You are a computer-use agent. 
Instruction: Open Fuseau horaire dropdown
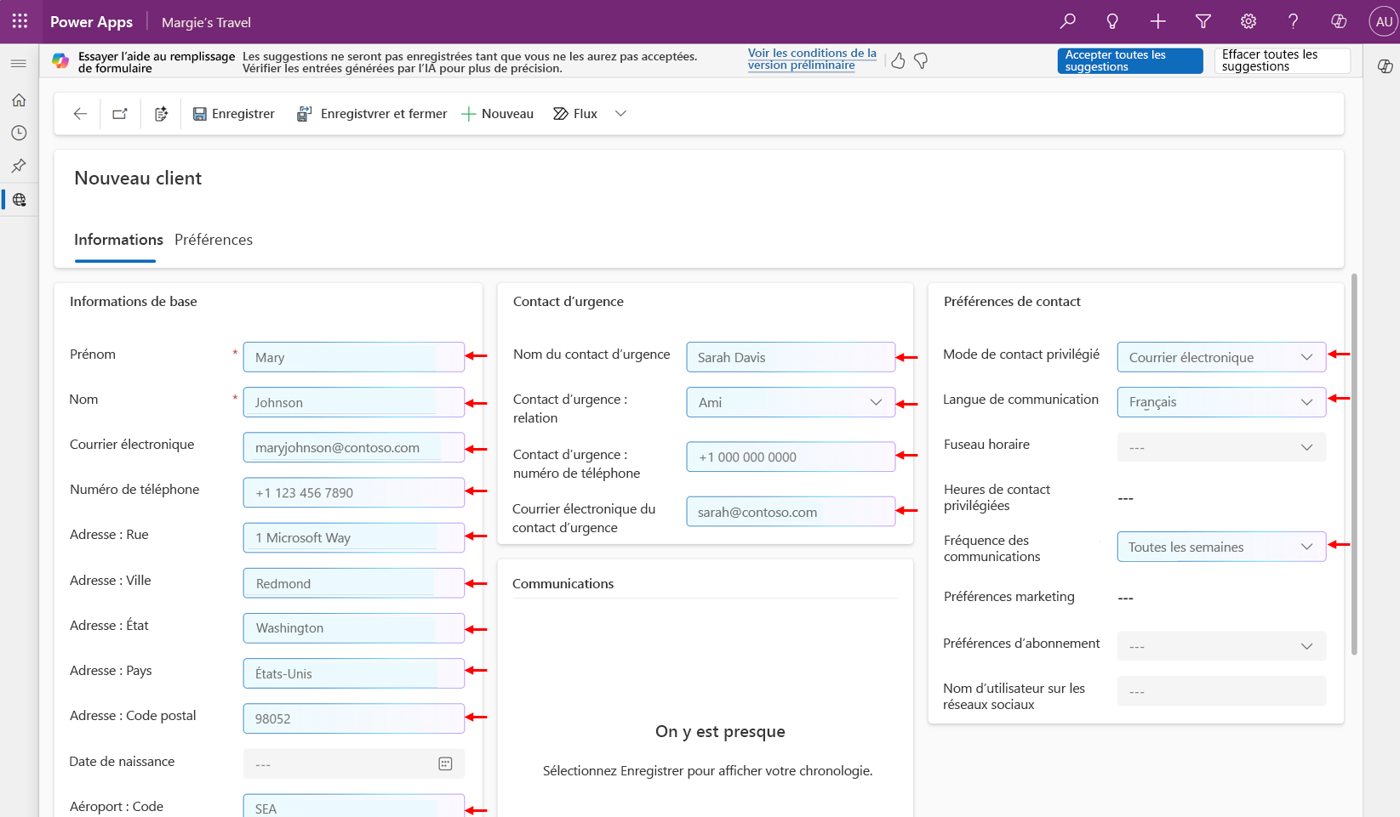pos(1221,447)
